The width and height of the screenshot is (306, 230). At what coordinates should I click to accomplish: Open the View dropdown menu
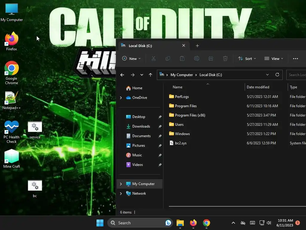pyautogui.click(x=274, y=58)
